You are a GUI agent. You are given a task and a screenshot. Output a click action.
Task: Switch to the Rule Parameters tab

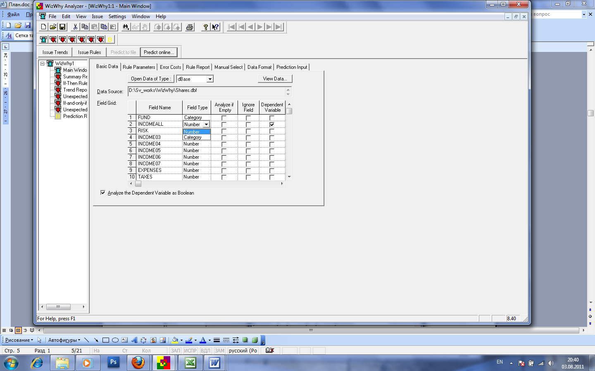(x=139, y=67)
